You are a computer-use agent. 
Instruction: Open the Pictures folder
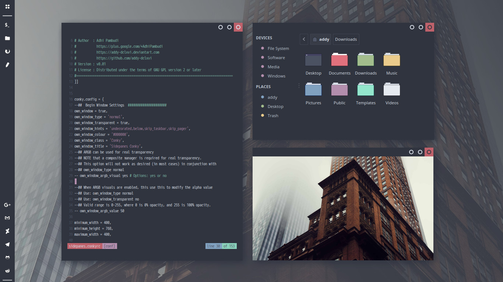[313, 90]
